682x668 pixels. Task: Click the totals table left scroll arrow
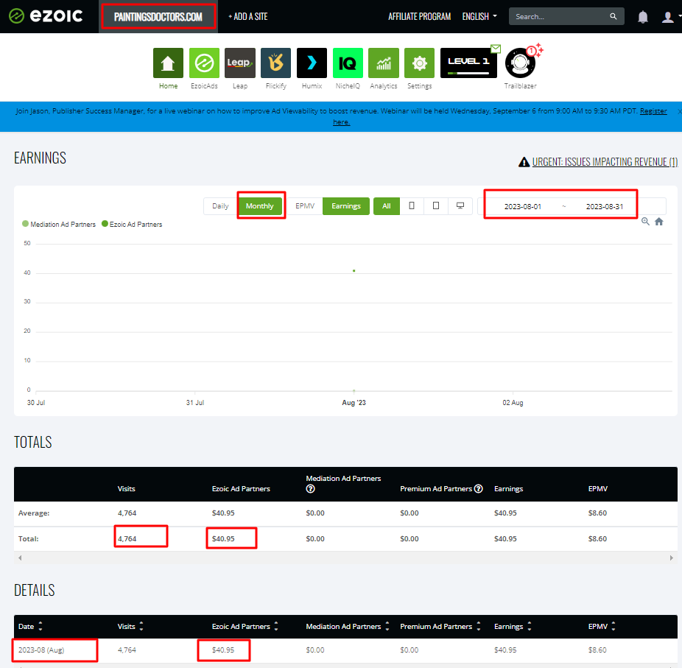20,558
